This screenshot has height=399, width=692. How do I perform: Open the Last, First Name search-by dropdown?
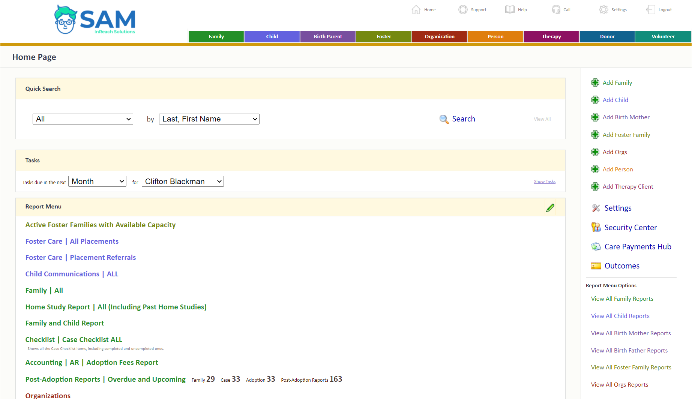(x=209, y=119)
